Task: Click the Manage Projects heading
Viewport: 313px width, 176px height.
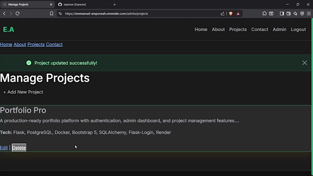Action: (45, 78)
